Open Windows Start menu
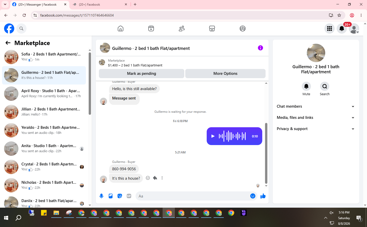Image resolution: width=367 pixels, height=227 pixels. pyautogui.click(x=6, y=218)
